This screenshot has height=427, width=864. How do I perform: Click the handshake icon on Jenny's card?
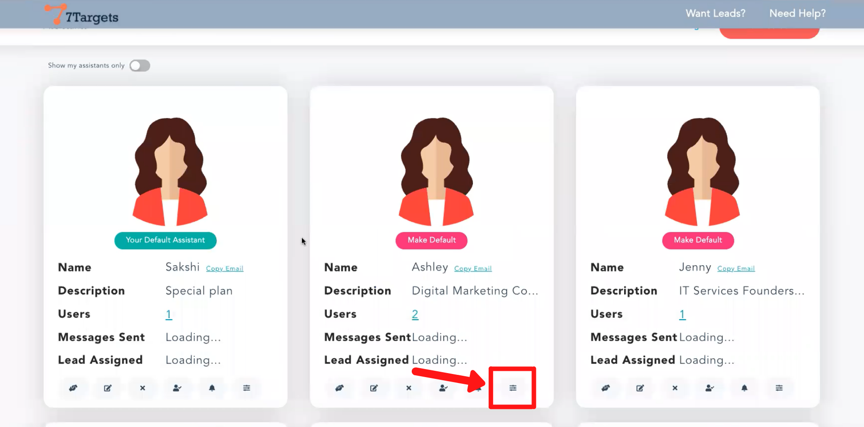click(605, 388)
